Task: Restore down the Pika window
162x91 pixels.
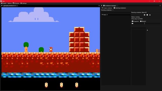Action: tap(154, 1)
